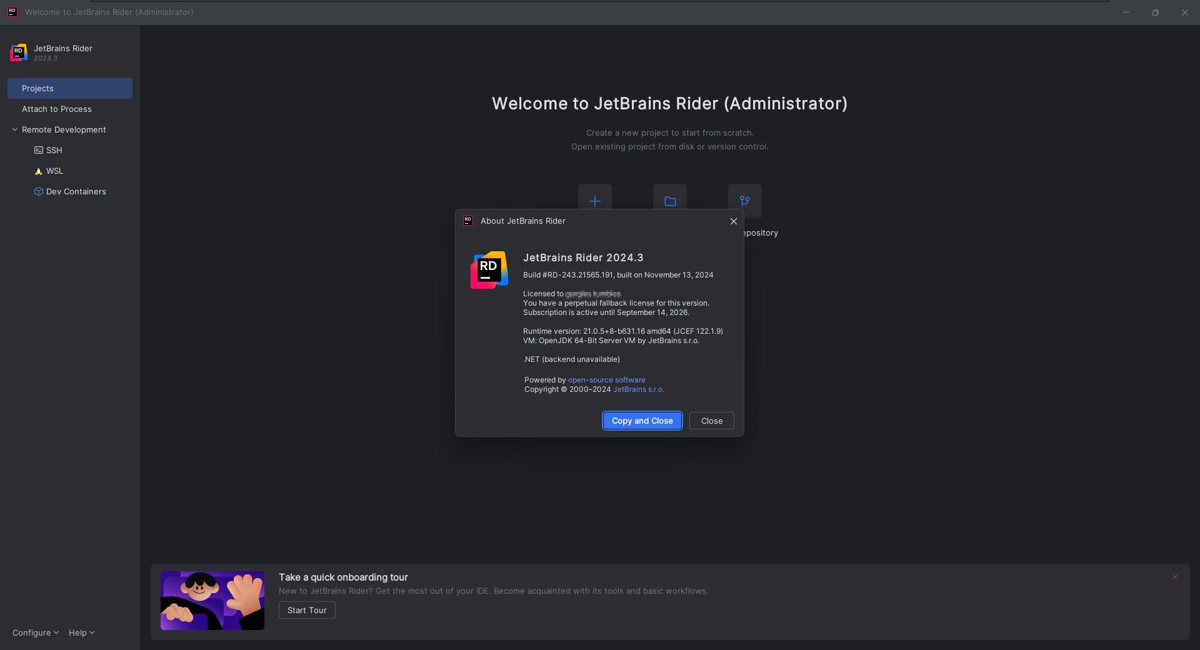Collapse the Remote Development tree section
This screenshot has height=650, width=1200.
pyautogui.click(x=15, y=129)
